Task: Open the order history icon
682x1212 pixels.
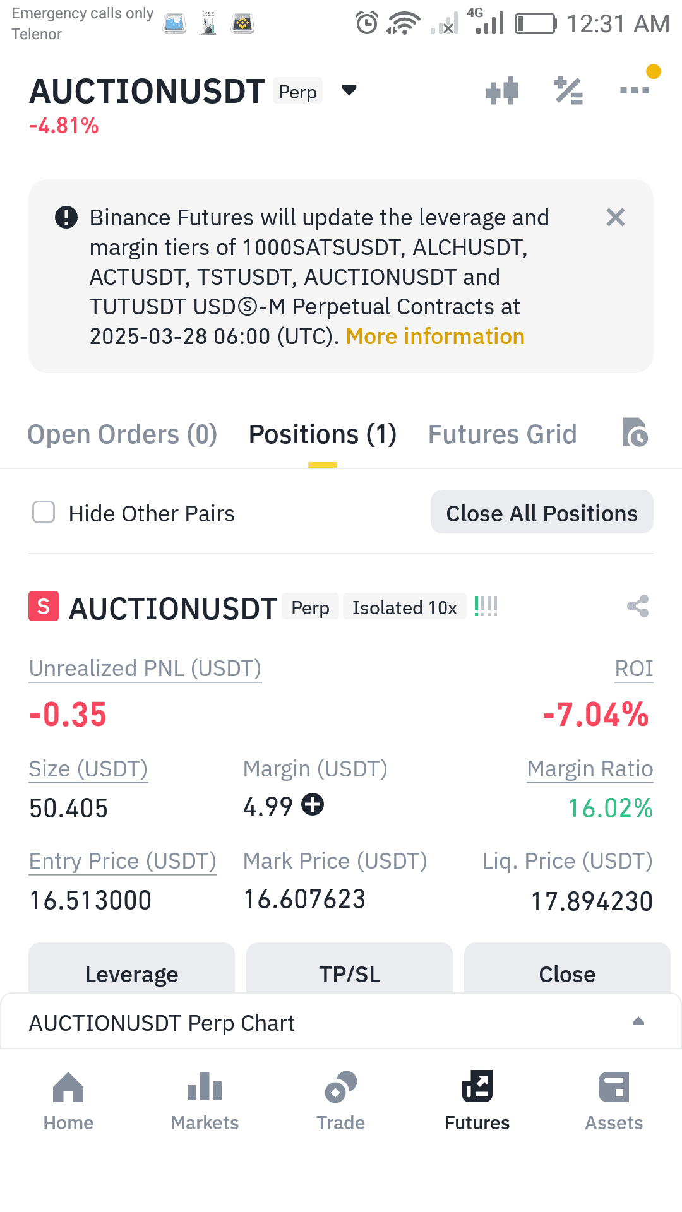Action: (635, 432)
